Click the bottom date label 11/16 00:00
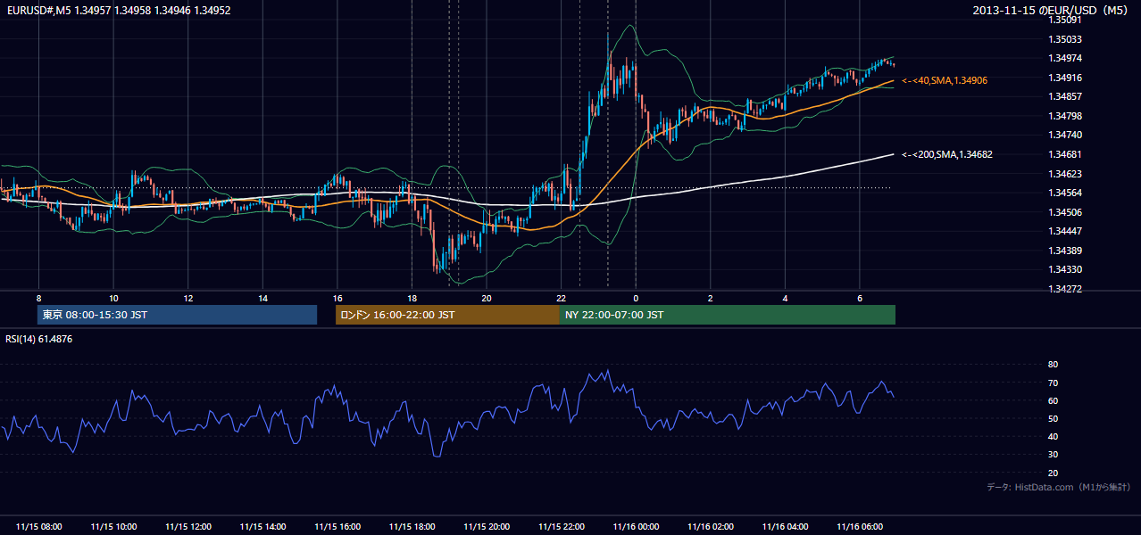Viewport: 1141px width, 535px height. (636, 527)
